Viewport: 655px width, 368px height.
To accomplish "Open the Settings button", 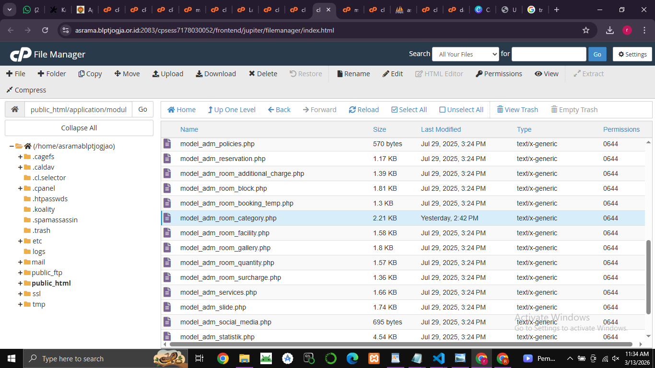I will (x=632, y=54).
